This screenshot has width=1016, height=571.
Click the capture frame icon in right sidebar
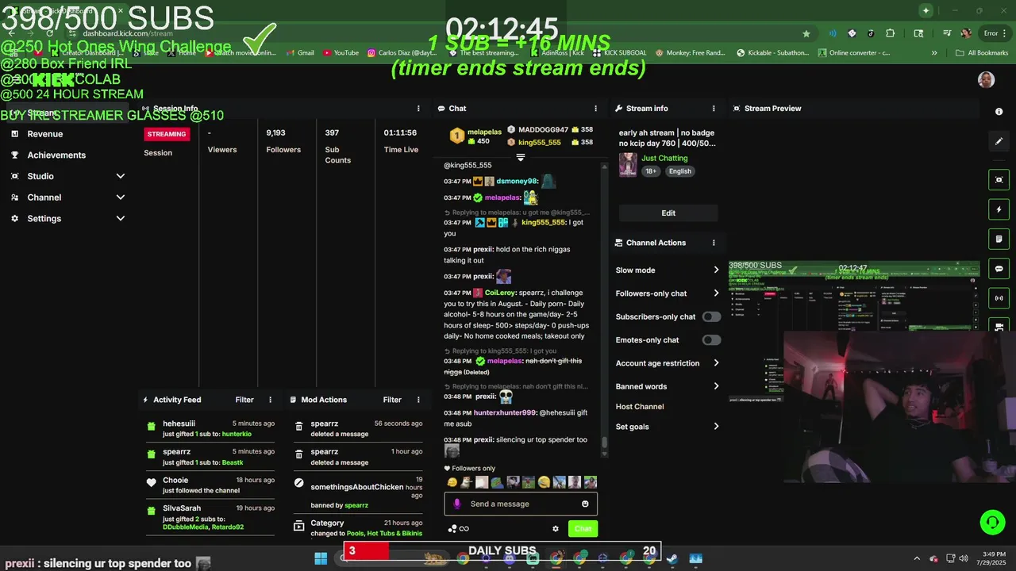pyautogui.click(x=999, y=180)
